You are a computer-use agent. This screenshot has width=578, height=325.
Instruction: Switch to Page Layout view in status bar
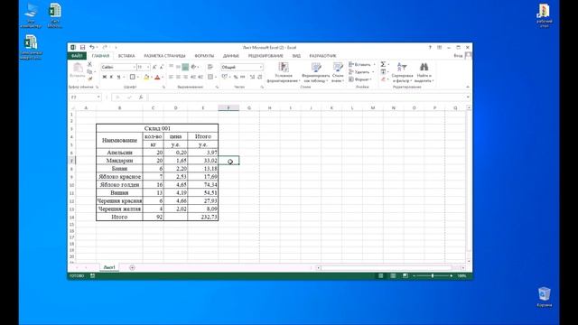tap(393, 275)
